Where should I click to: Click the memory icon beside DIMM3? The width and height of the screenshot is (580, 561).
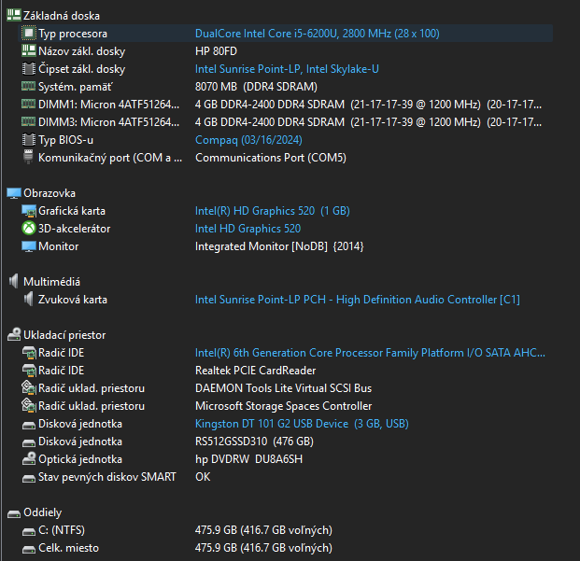point(28,122)
